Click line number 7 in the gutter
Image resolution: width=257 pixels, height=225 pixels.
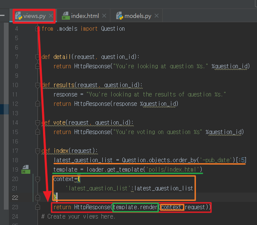tap(16, 57)
